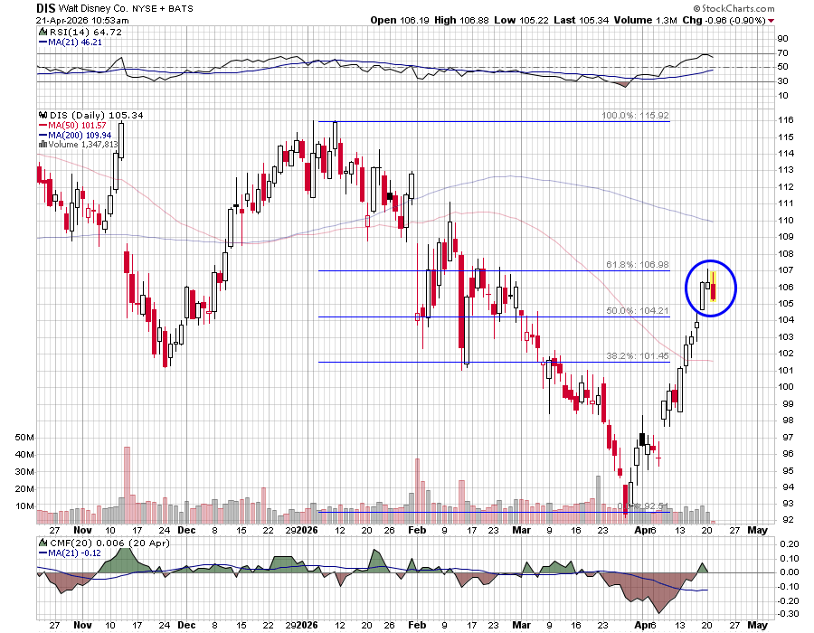Click the tallest volume bar in mid-November
The image size is (814, 633).
click(x=128, y=485)
